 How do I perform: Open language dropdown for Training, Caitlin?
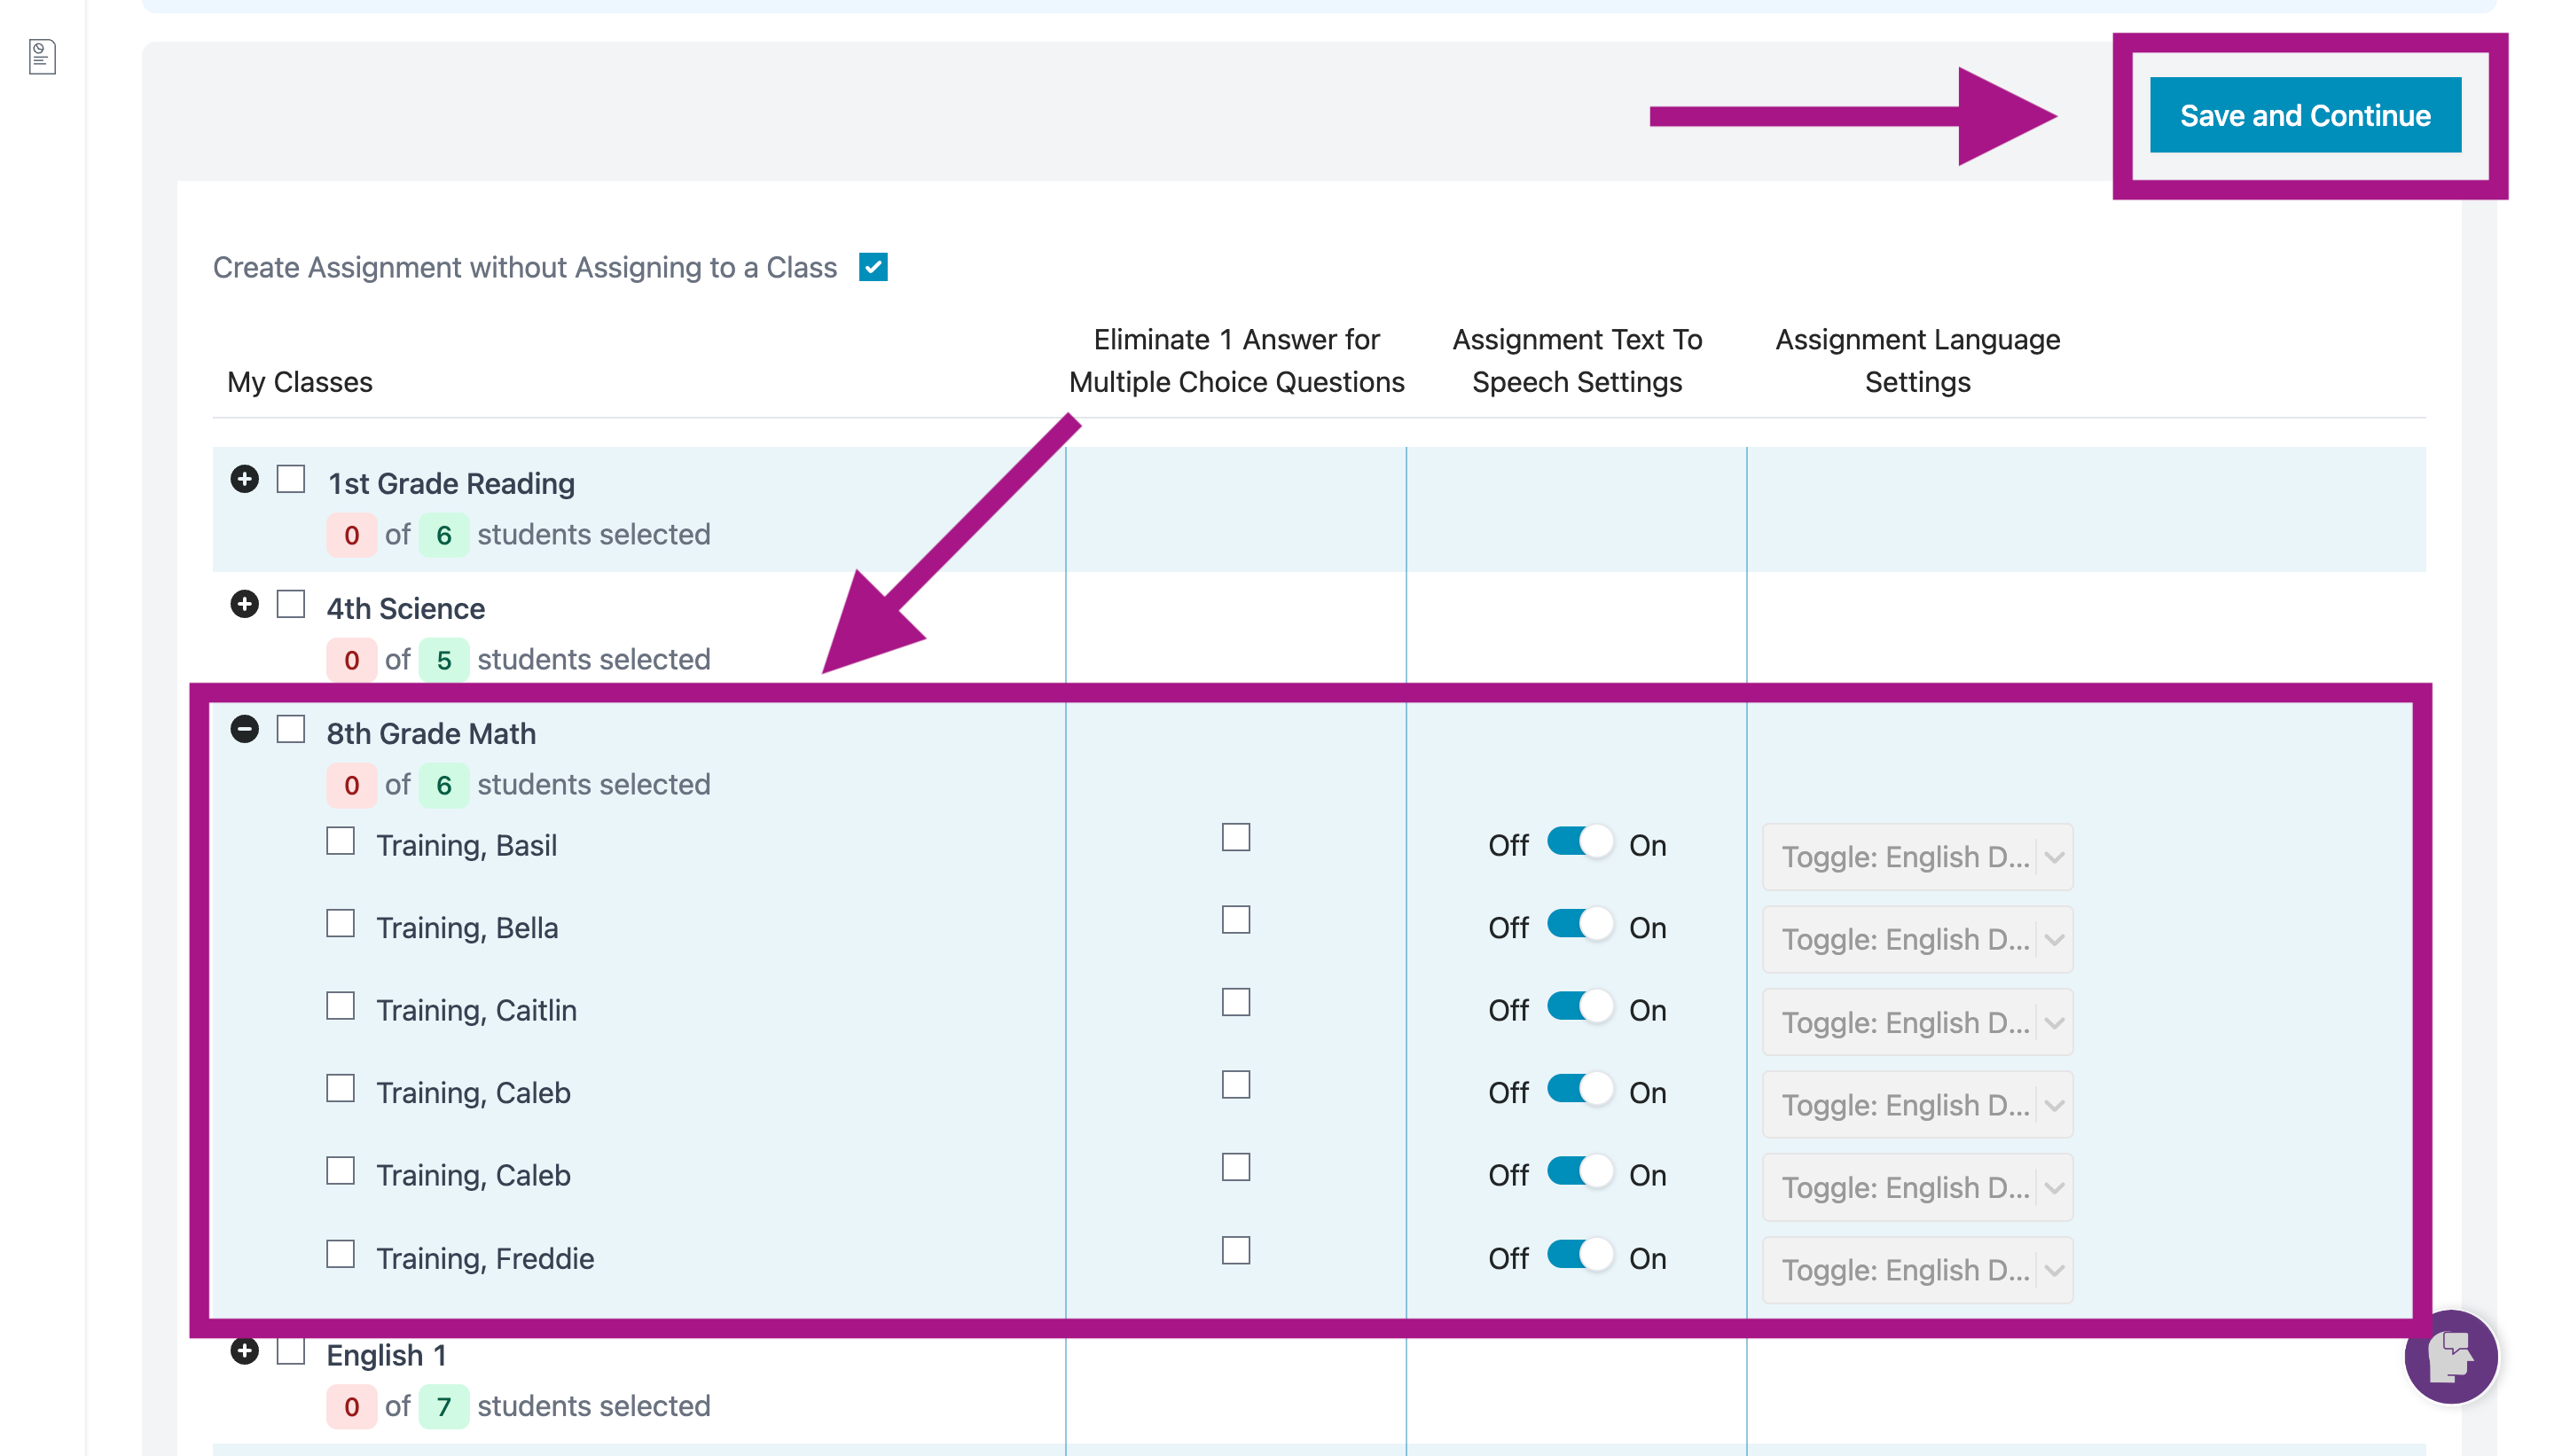coord(1917,1022)
